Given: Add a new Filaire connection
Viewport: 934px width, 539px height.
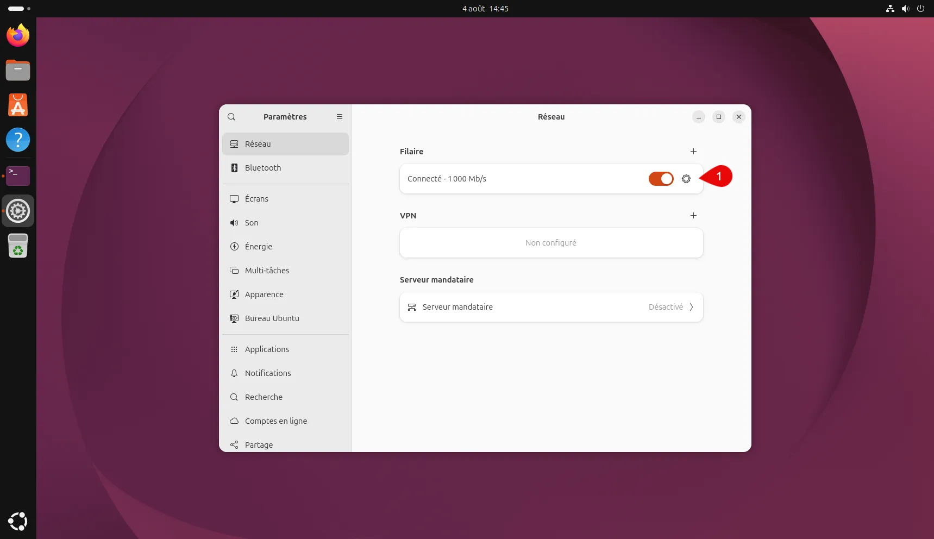Looking at the screenshot, I should 693,152.
